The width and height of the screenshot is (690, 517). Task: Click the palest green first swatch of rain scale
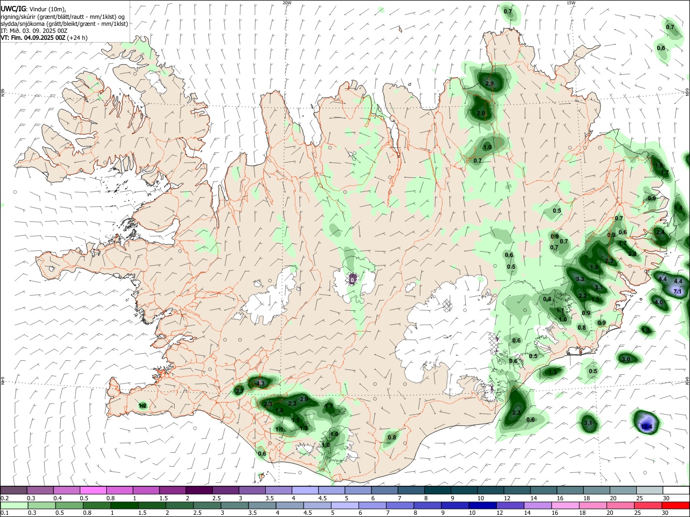pos(14,506)
